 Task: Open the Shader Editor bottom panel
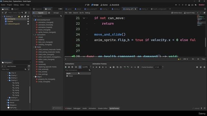pyautogui.click(x=103, y=108)
